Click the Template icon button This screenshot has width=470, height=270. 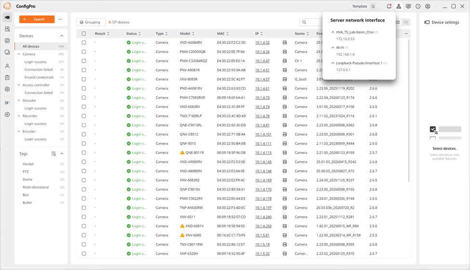click(373, 6)
